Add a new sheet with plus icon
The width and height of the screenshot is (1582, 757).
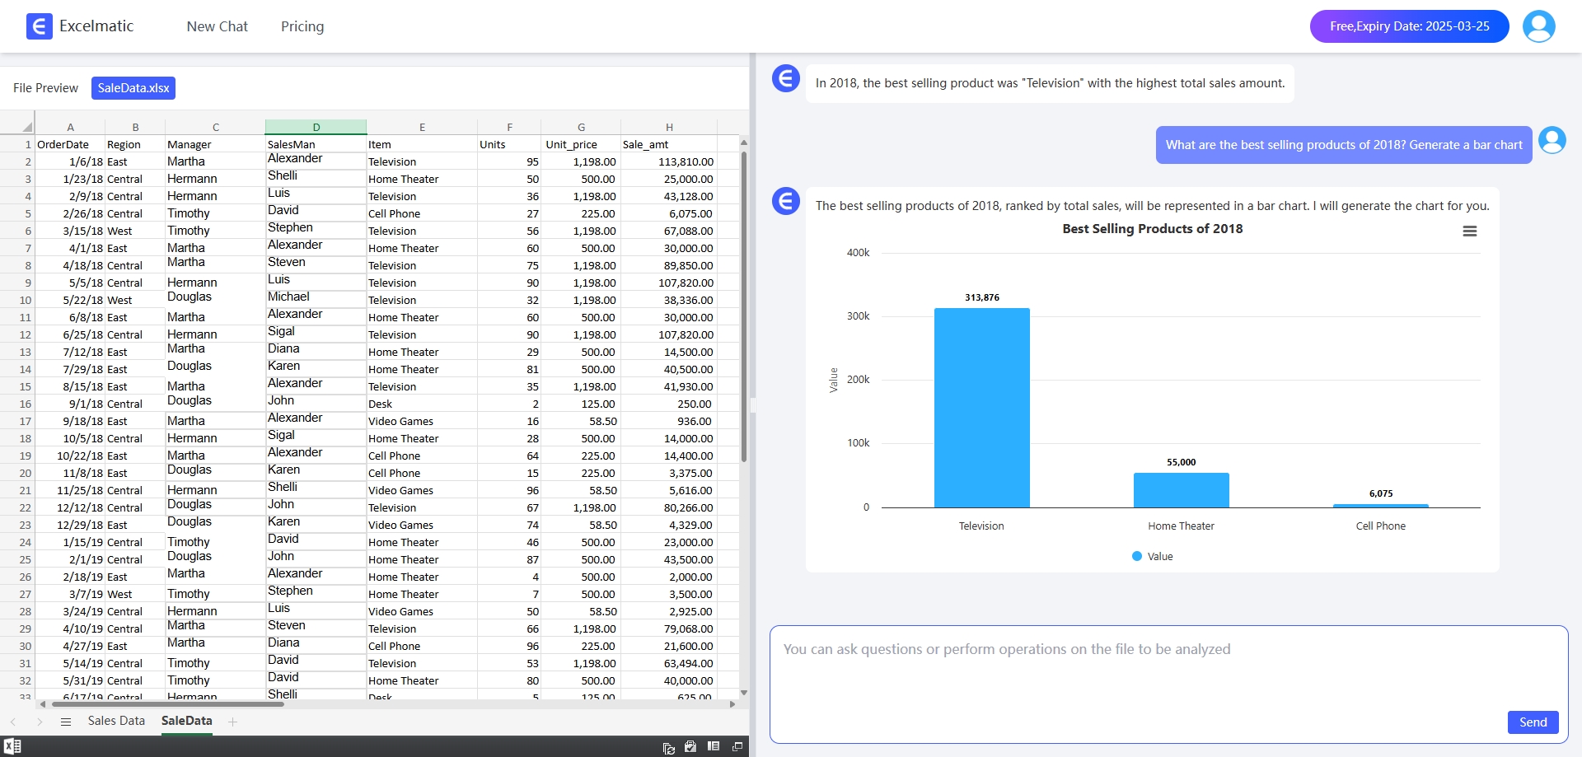(x=233, y=722)
